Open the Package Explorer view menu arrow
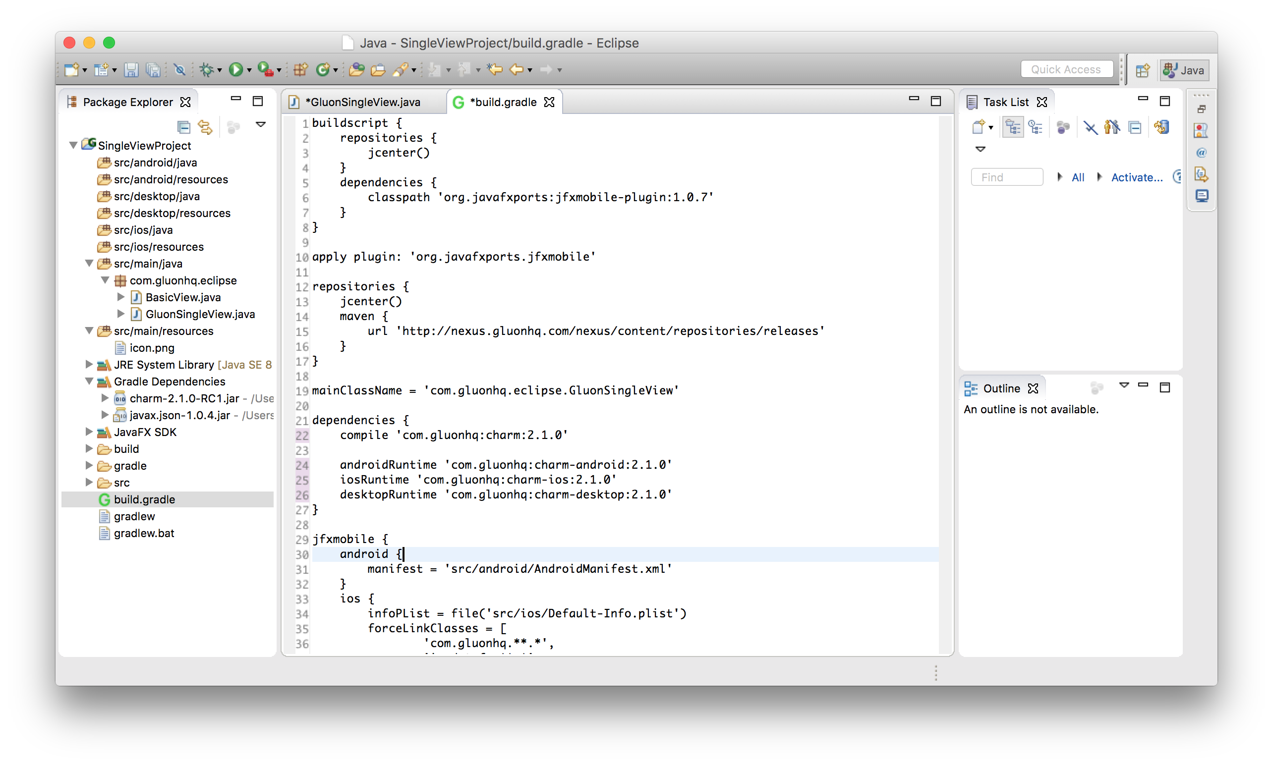The width and height of the screenshot is (1273, 765). [x=261, y=124]
